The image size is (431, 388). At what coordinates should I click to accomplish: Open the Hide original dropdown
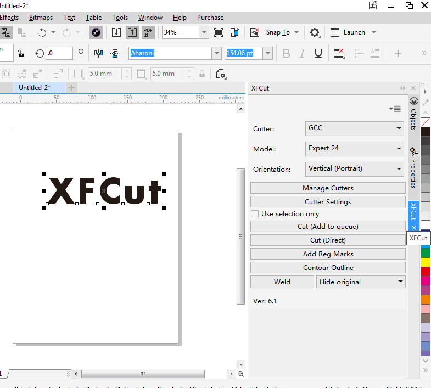click(x=361, y=282)
